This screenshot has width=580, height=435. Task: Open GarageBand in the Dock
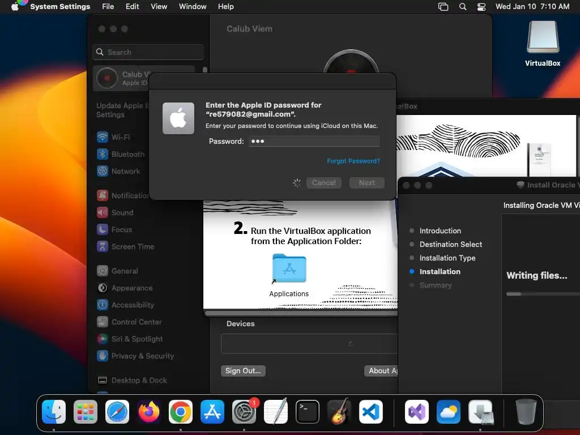339,412
